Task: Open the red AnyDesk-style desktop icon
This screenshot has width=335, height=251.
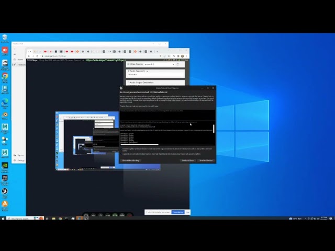Action: 5,51
